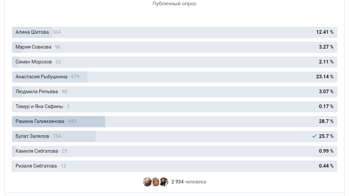Click the 23.14 % result percentage

point(325,77)
